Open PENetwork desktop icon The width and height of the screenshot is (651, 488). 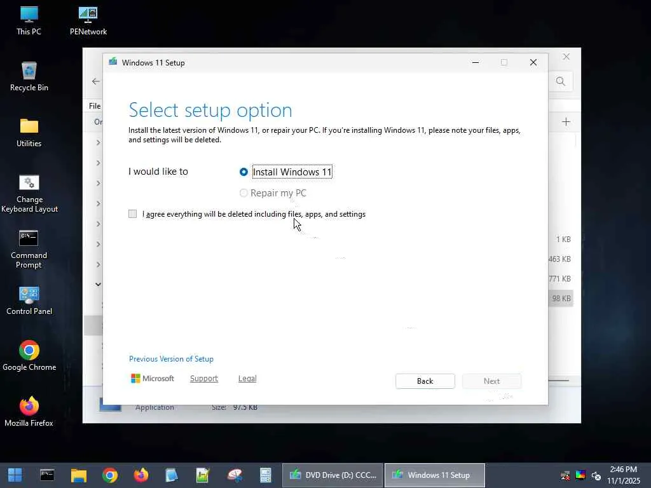click(88, 21)
